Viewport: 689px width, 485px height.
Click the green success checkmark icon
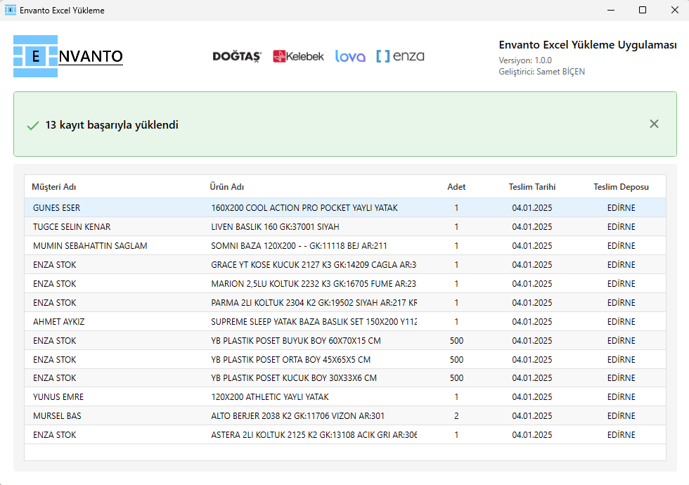(x=32, y=126)
